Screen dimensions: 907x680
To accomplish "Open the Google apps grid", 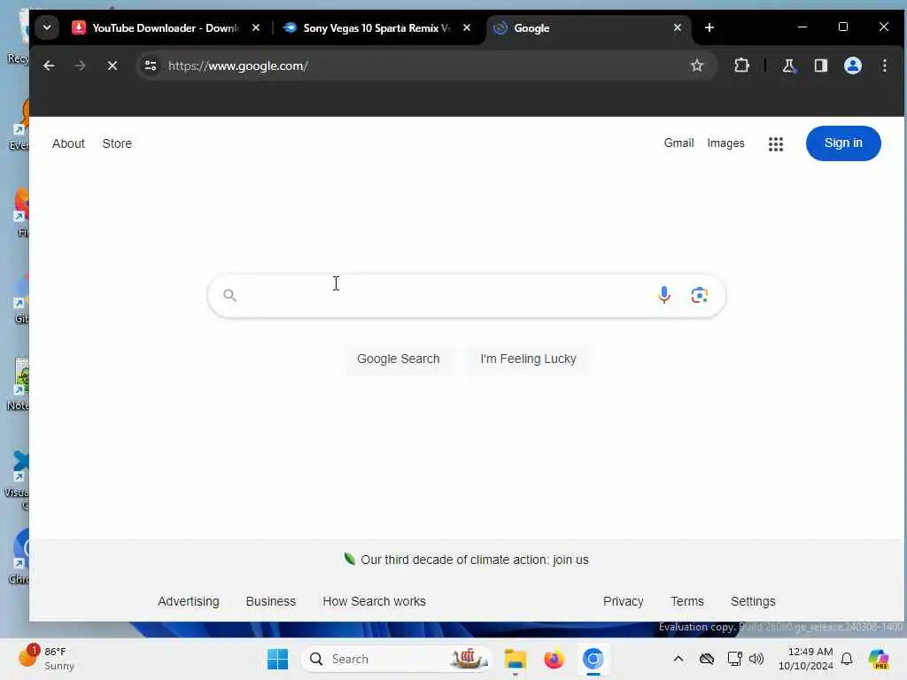I will tap(776, 144).
